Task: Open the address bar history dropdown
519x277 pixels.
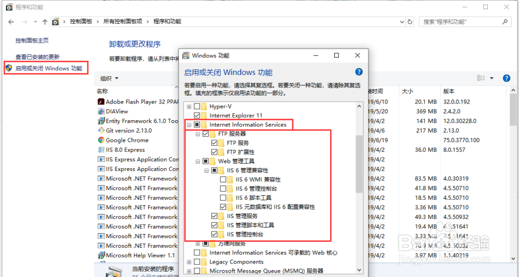Action: coord(402,22)
